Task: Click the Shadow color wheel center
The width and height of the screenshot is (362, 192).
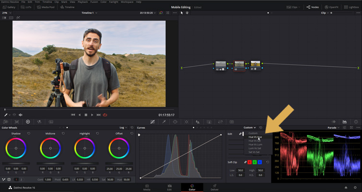Action: 16,148
